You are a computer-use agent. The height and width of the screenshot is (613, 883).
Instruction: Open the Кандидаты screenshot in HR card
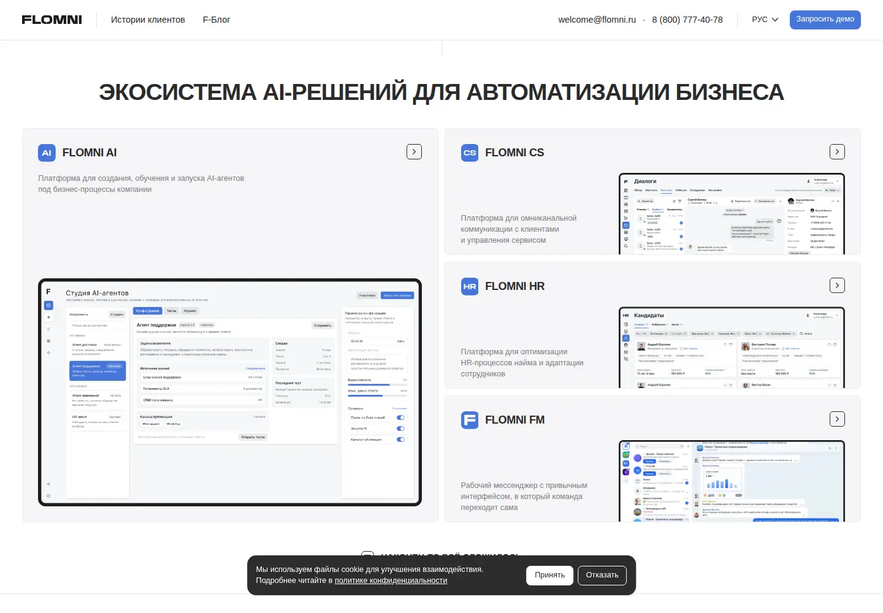(732, 348)
